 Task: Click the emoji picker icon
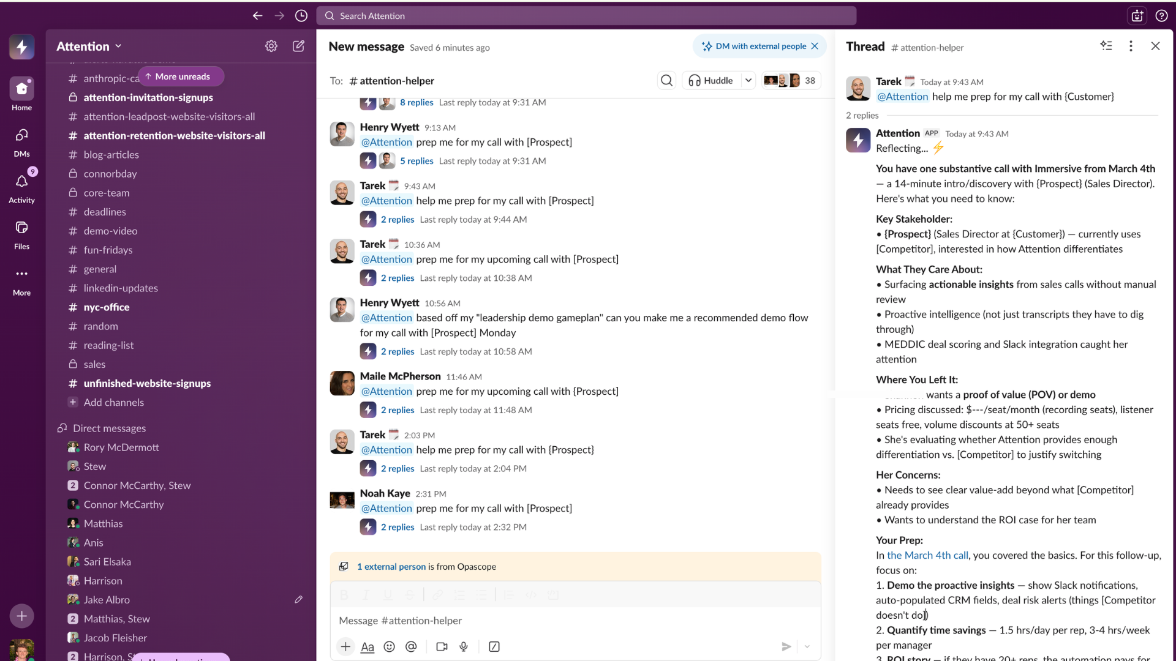[x=389, y=646]
